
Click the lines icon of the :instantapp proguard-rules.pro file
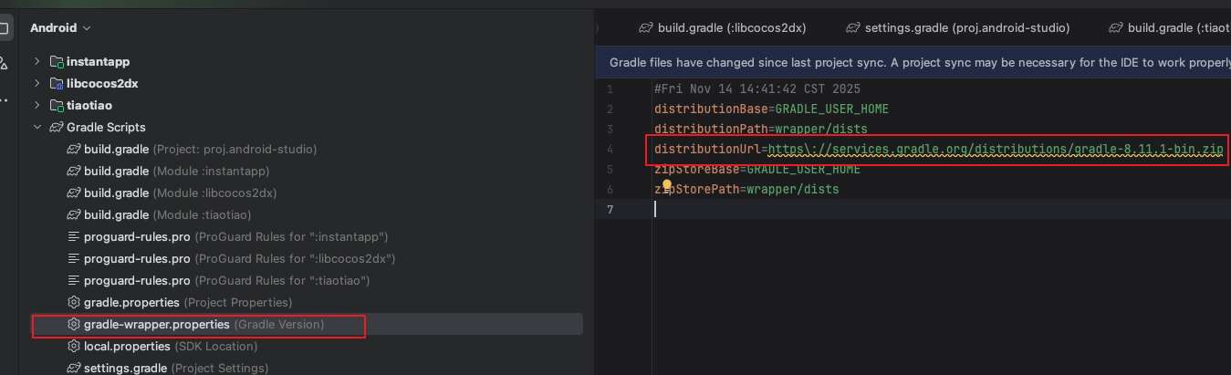pos(75,237)
